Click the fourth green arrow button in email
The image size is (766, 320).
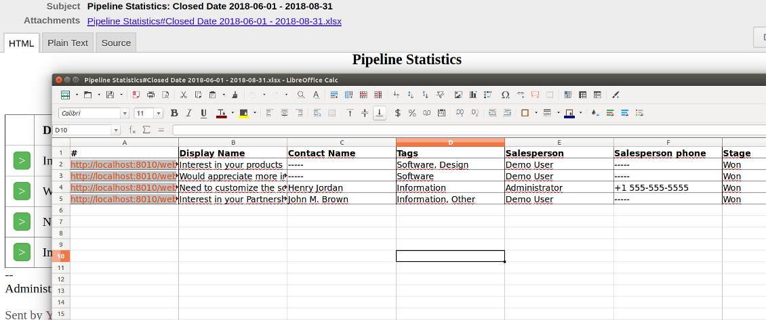click(22, 252)
